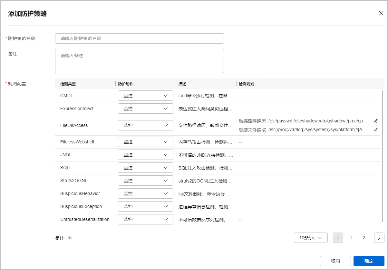
Task: Open the ExpressionInject protection action dropdown
Action: coord(146,109)
